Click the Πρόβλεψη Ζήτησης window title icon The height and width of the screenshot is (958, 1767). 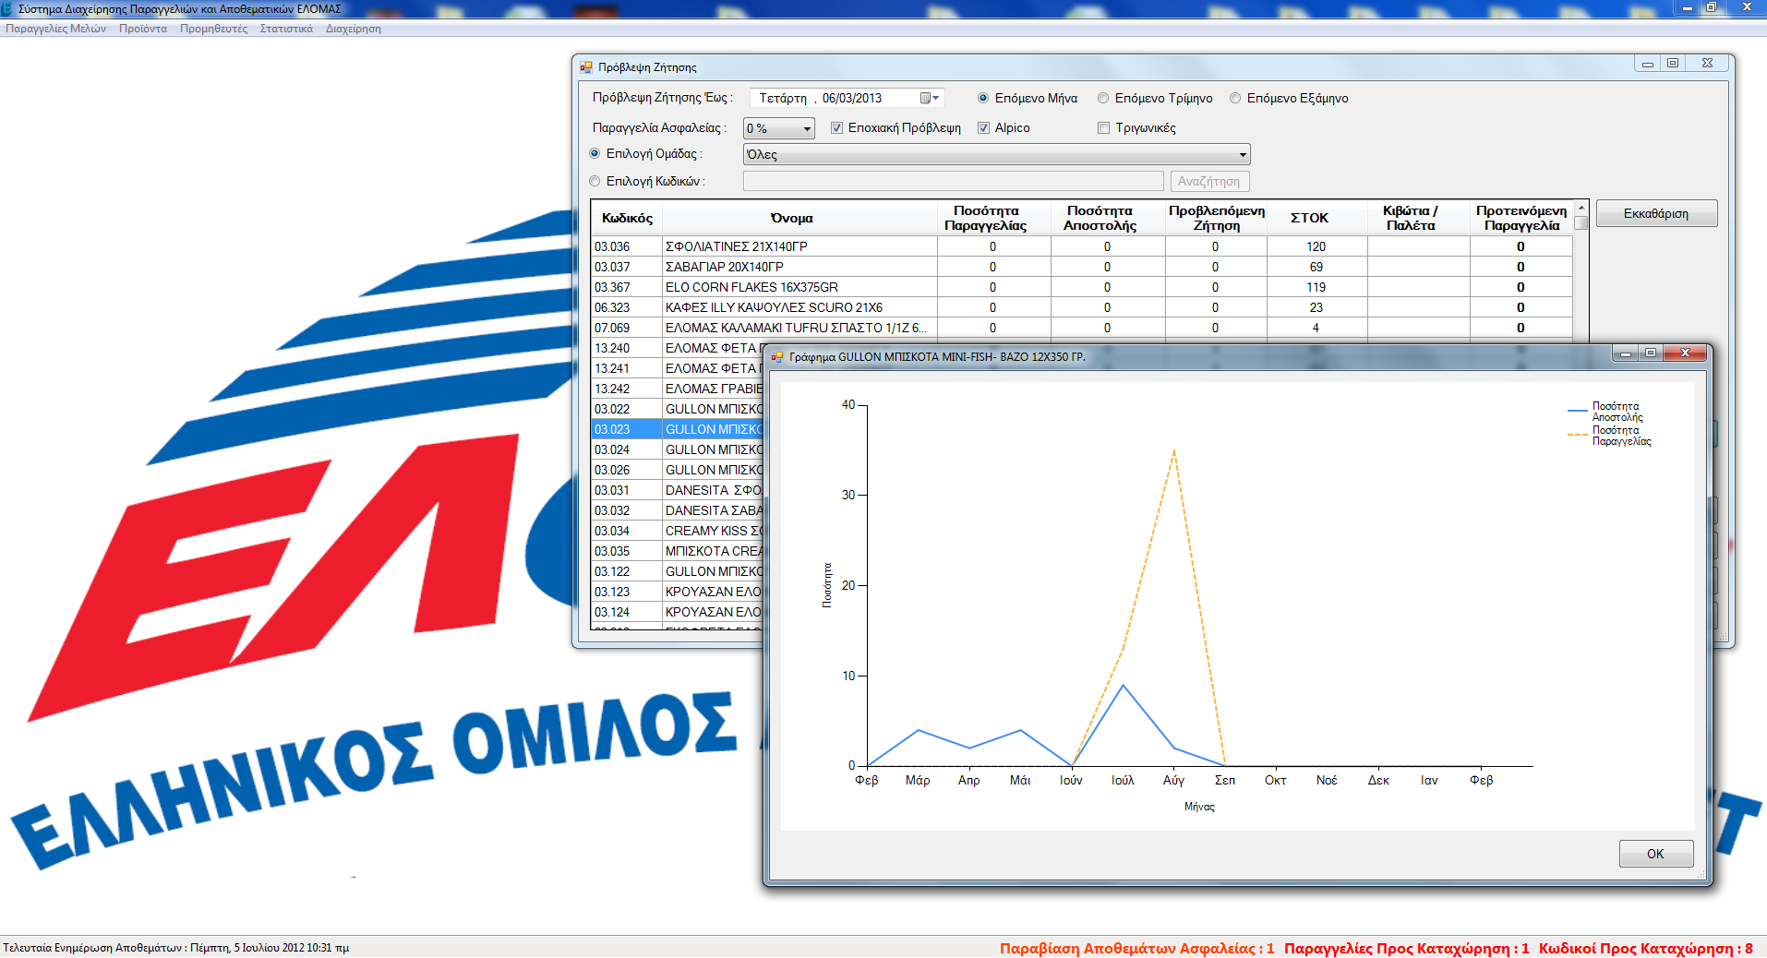tap(585, 67)
